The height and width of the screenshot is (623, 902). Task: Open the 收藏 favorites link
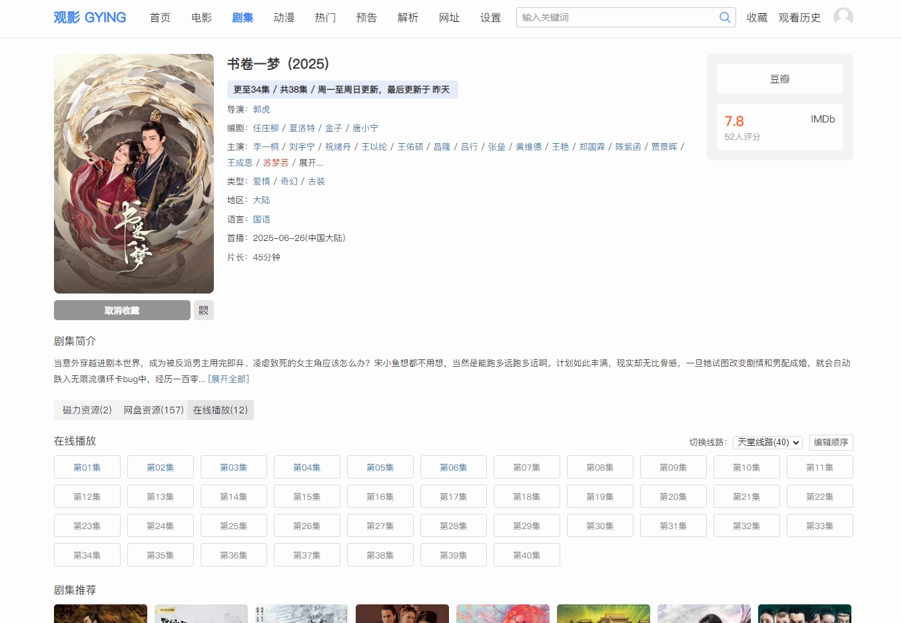pos(757,17)
